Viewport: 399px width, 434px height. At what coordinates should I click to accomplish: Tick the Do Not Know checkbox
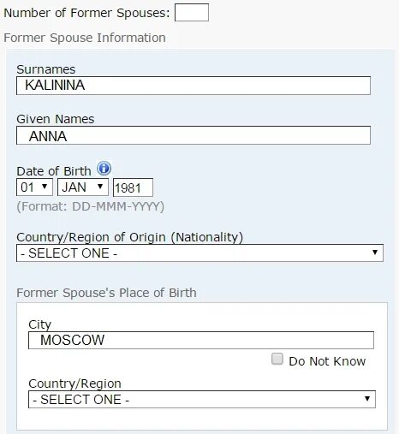point(277,359)
